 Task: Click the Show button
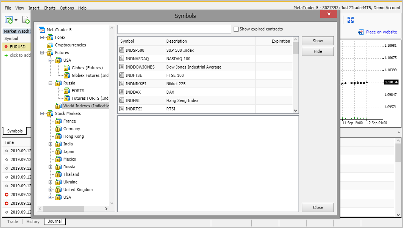pyautogui.click(x=318, y=41)
